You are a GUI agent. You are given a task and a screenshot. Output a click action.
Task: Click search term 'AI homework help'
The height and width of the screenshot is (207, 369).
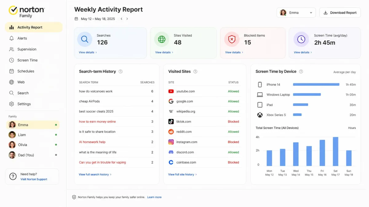pyautogui.click(x=92, y=142)
